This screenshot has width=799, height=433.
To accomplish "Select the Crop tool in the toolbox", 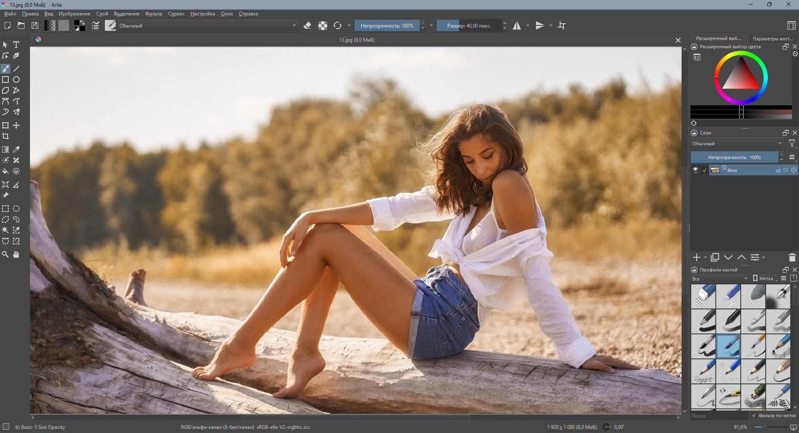I will click(x=5, y=136).
